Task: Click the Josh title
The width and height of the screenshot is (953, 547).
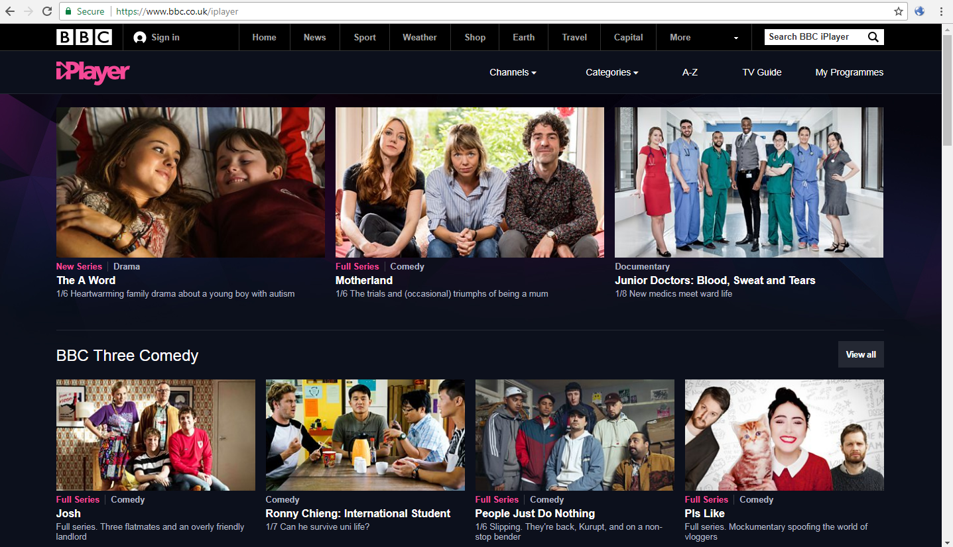Action: point(68,513)
